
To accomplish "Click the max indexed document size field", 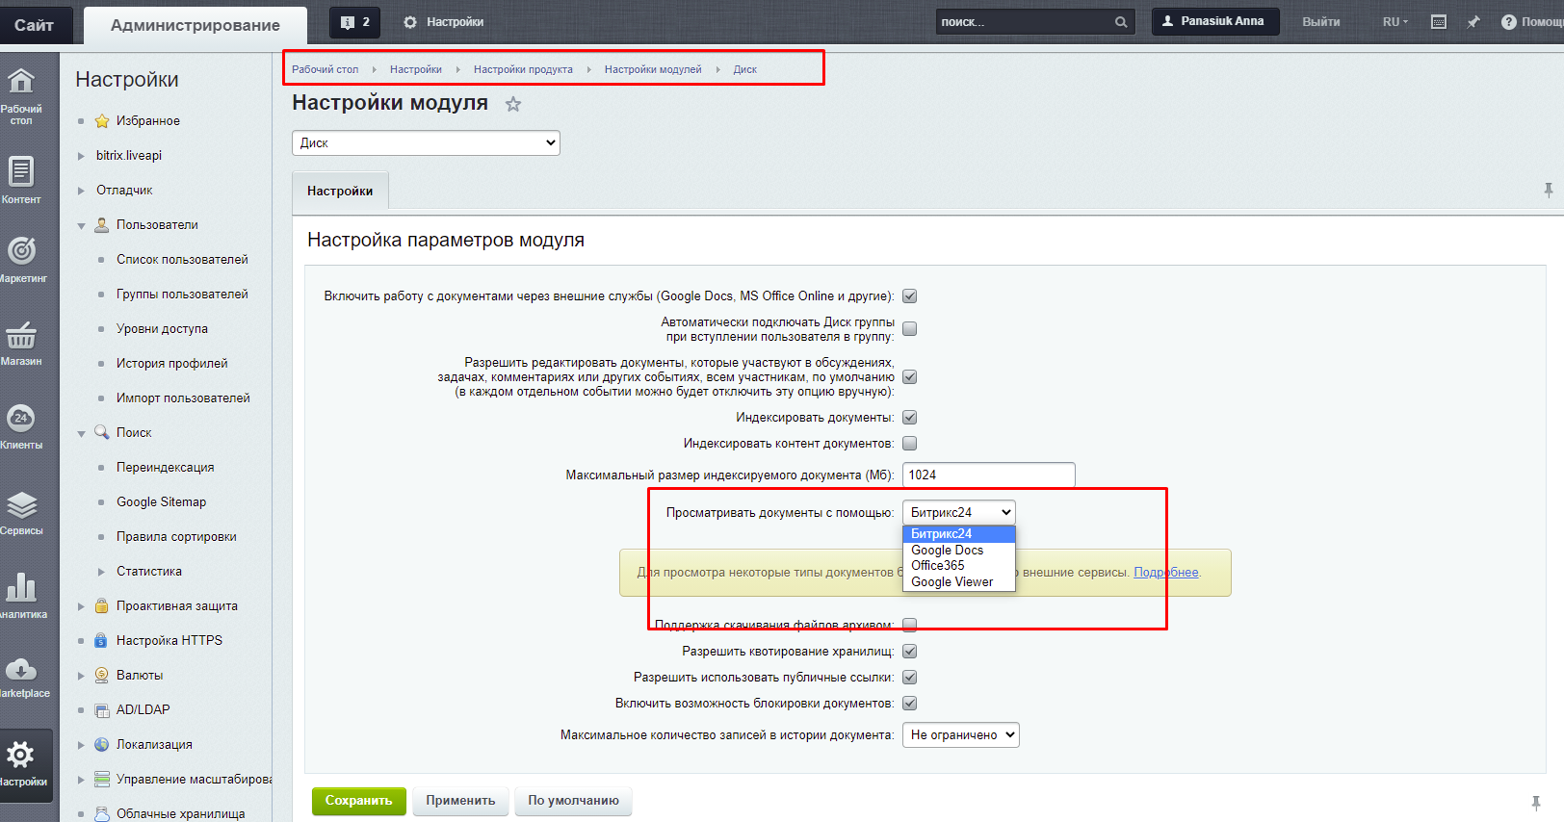I will [x=988, y=475].
